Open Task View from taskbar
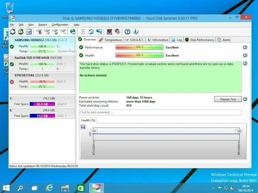The width and height of the screenshot is (258, 193). pyautogui.click(x=34, y=188)
